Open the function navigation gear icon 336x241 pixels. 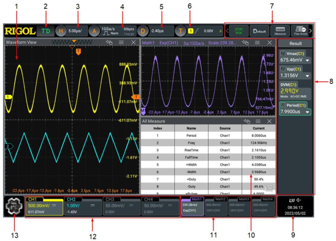(x=14, y=206)
